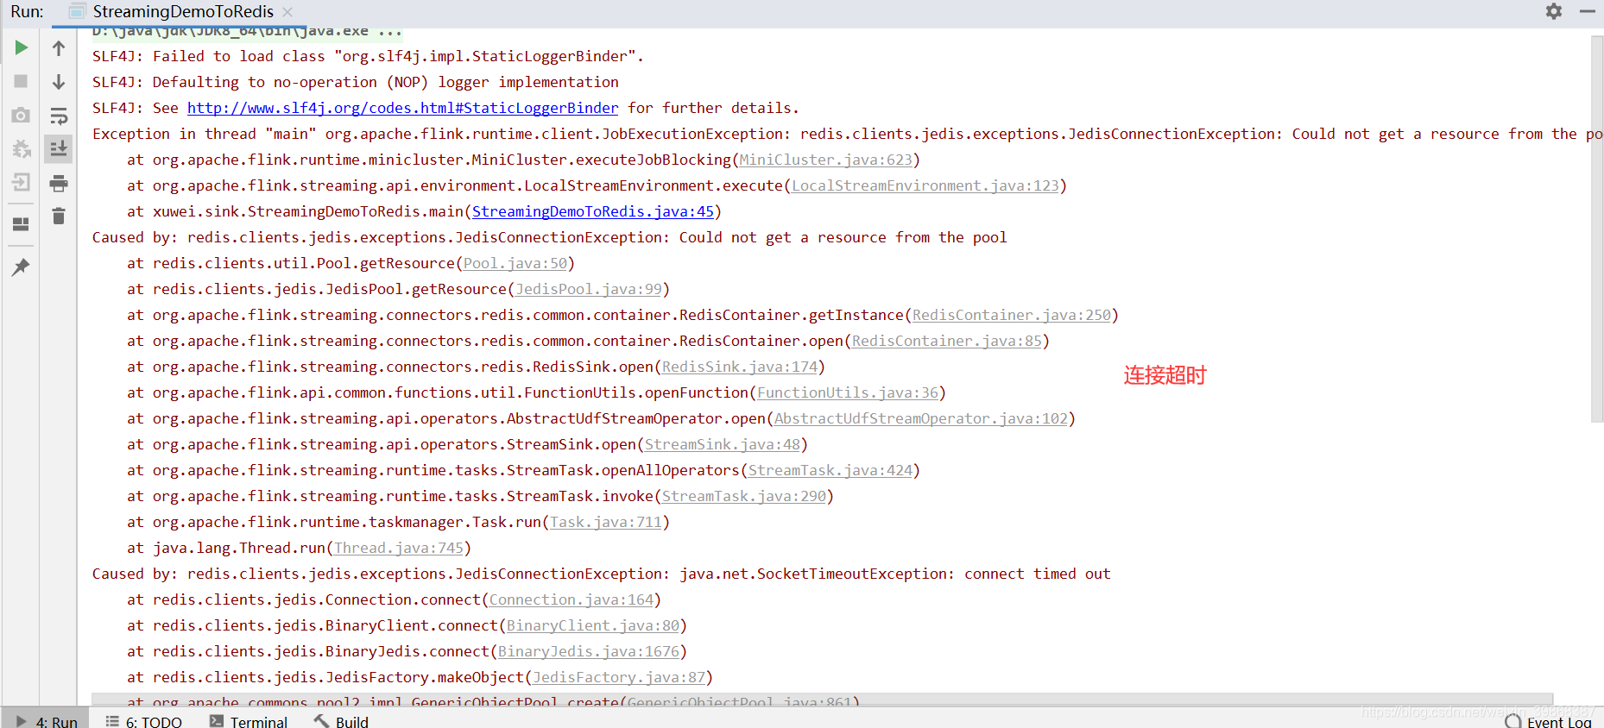Open StreamTask.java:424 link
The height and width of the screenshot is (728, 1604).
pyautogui.click(x=830, y=470)
